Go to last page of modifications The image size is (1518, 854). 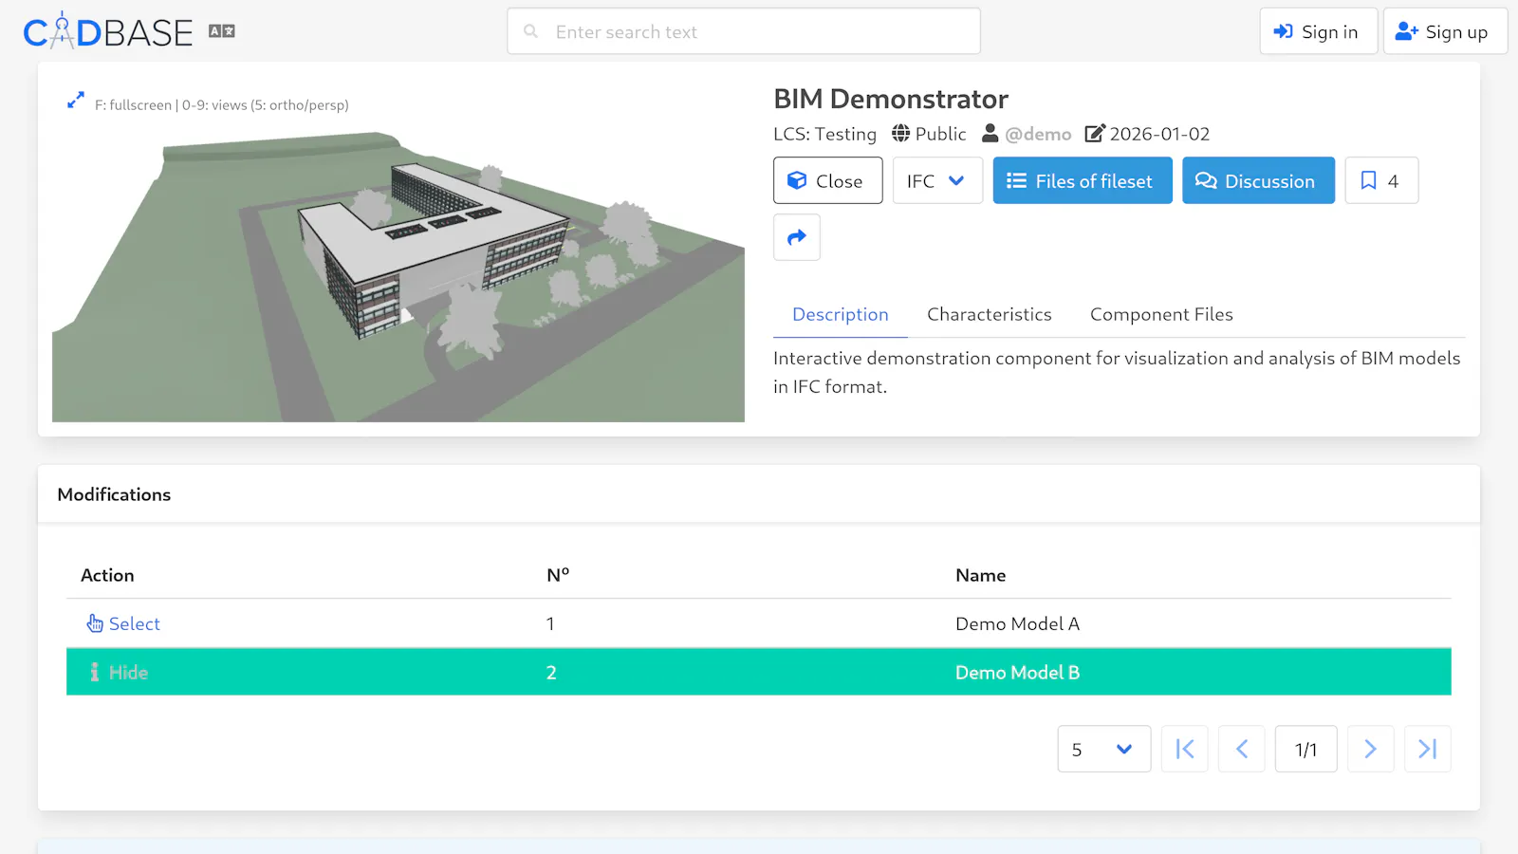1428,749
